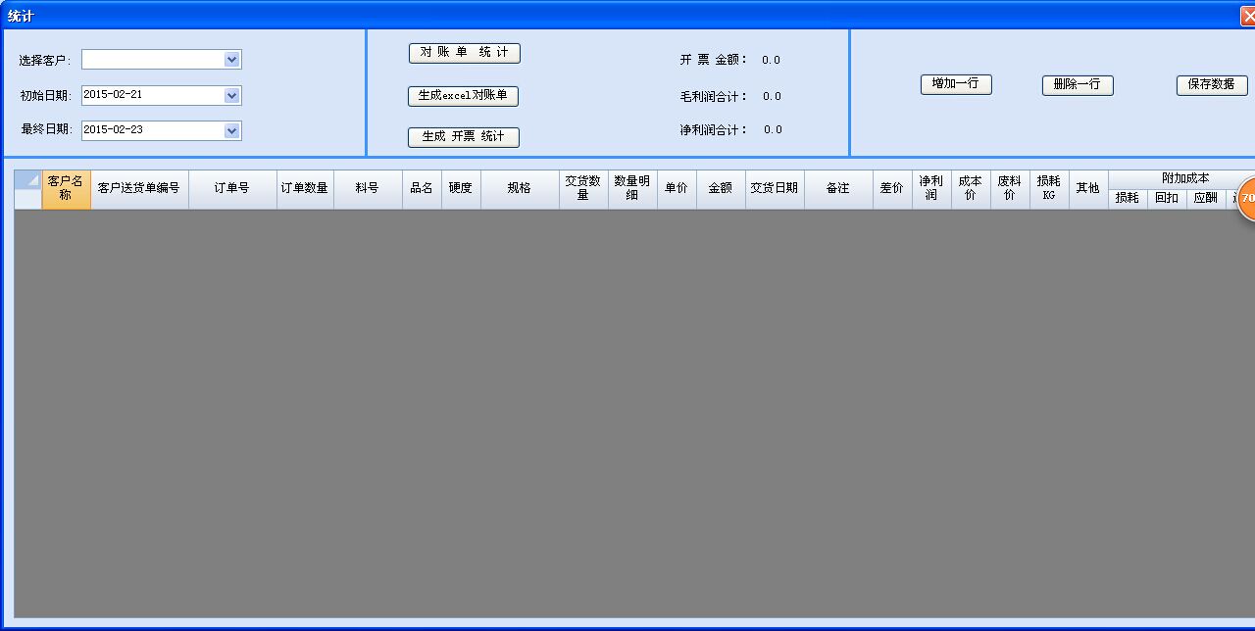Click the 毛利润合计 value 0.0

coord(773,96)
